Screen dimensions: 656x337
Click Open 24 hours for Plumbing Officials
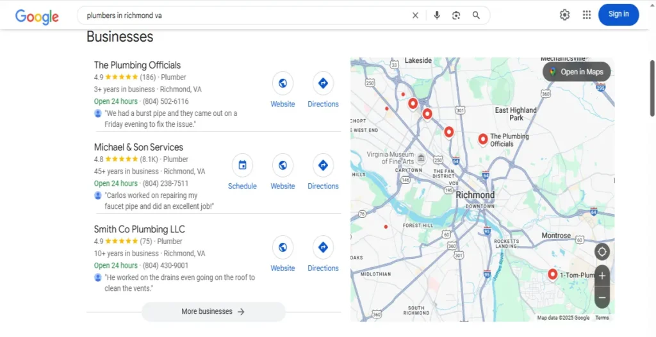pos(115,101)
